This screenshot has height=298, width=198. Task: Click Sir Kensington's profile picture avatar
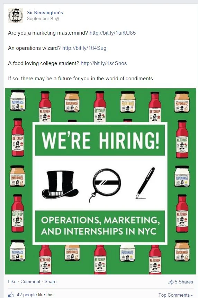16,16
